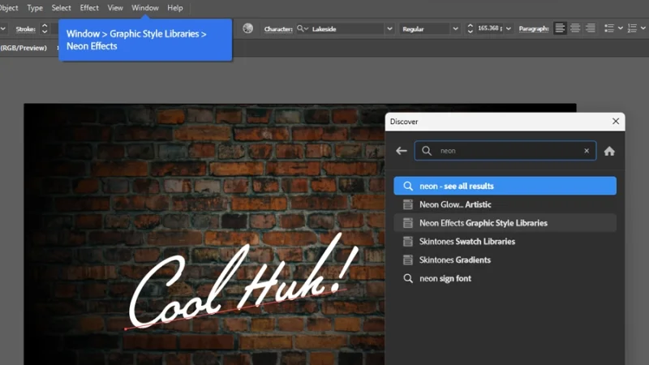Click the recolor artwork globe icon
649x365 pixels.
pyautogui.click(x=248, y=28)
